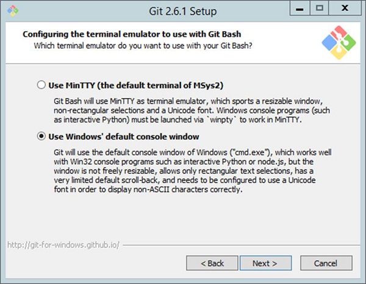This screenshot has height=284, width=366.
Task: Select the Windows' default console radio circle
Action: pyautogui.click(x=41, y=137)
